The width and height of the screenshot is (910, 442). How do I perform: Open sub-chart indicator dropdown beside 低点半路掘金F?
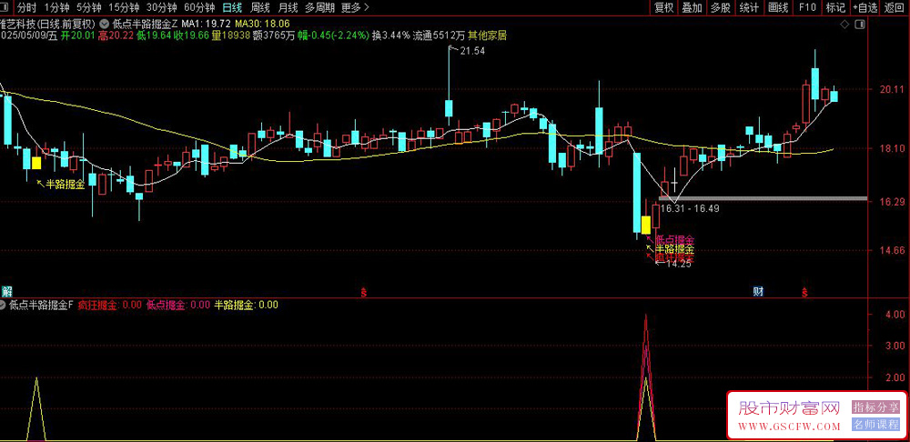[x=3, y=304]
